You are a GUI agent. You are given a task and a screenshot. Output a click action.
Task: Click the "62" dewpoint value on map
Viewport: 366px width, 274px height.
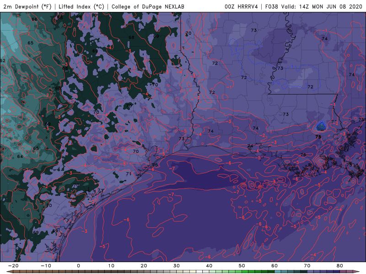(2, 61)
